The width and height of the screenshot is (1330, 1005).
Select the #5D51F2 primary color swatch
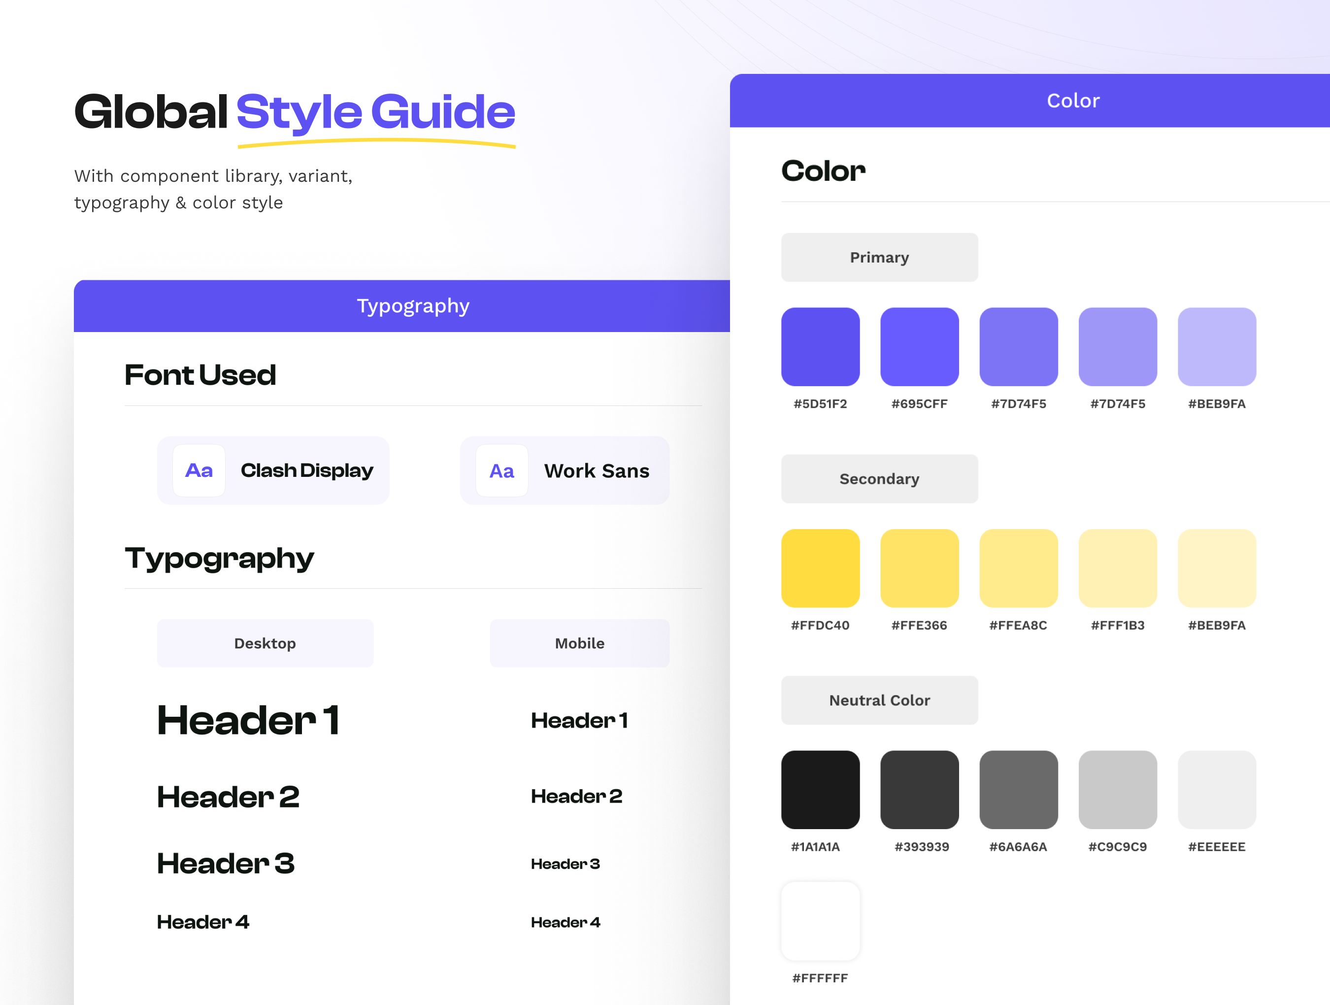(820, 347)
